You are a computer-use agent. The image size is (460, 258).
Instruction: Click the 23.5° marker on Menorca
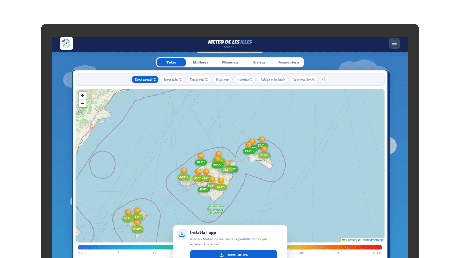(264, 155)
